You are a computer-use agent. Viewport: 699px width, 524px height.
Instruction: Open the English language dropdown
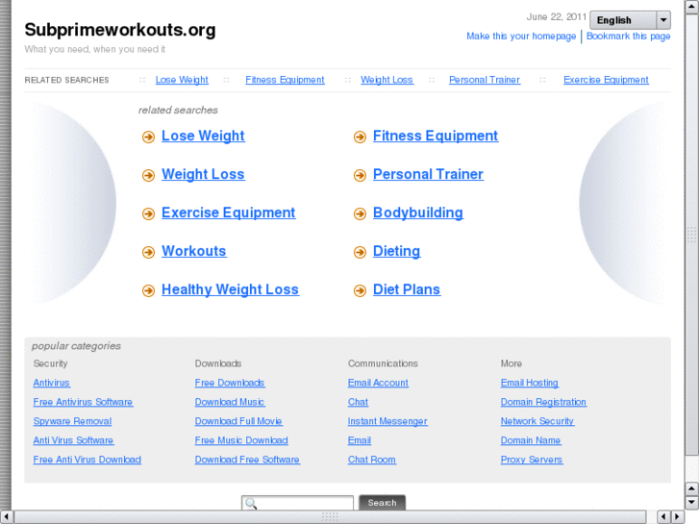pos(630,20)
